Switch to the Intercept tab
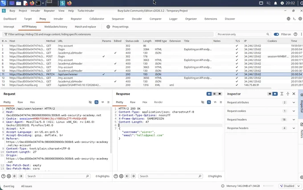303x190 pixels. tap(9, 27)
